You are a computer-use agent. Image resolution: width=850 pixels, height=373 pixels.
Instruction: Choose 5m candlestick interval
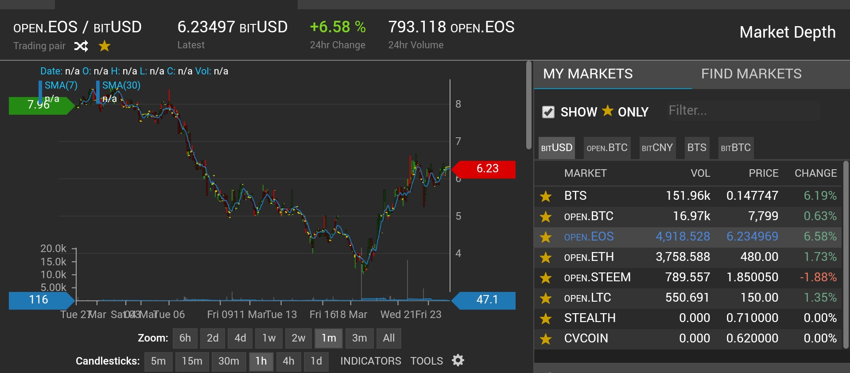158,361
